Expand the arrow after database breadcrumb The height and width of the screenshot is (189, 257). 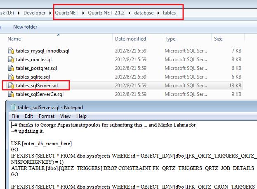coord(158,13)
